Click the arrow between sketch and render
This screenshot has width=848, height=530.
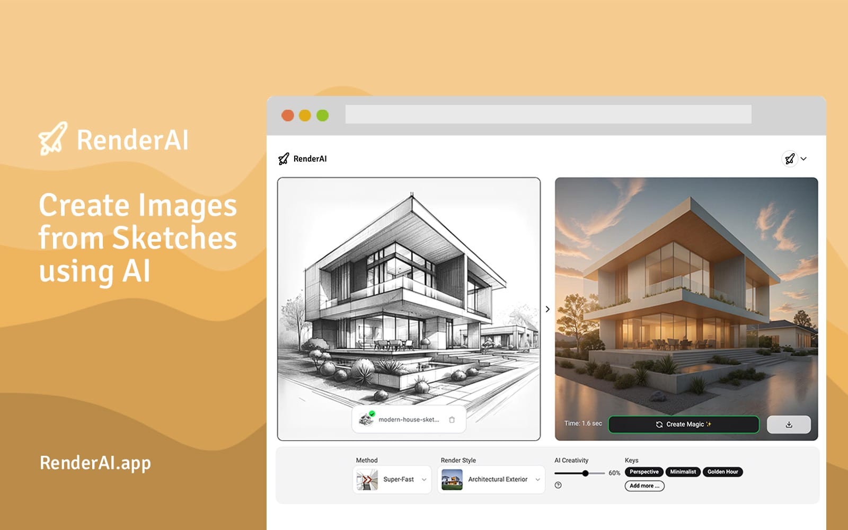[x=547, y=309]
